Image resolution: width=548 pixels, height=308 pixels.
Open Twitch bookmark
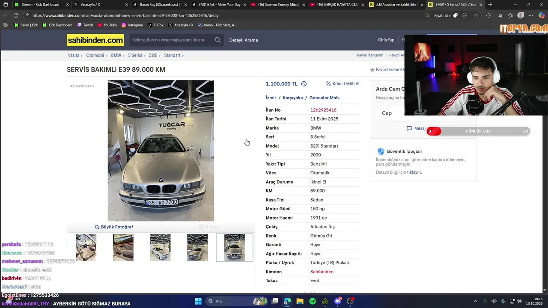(85, 25)
